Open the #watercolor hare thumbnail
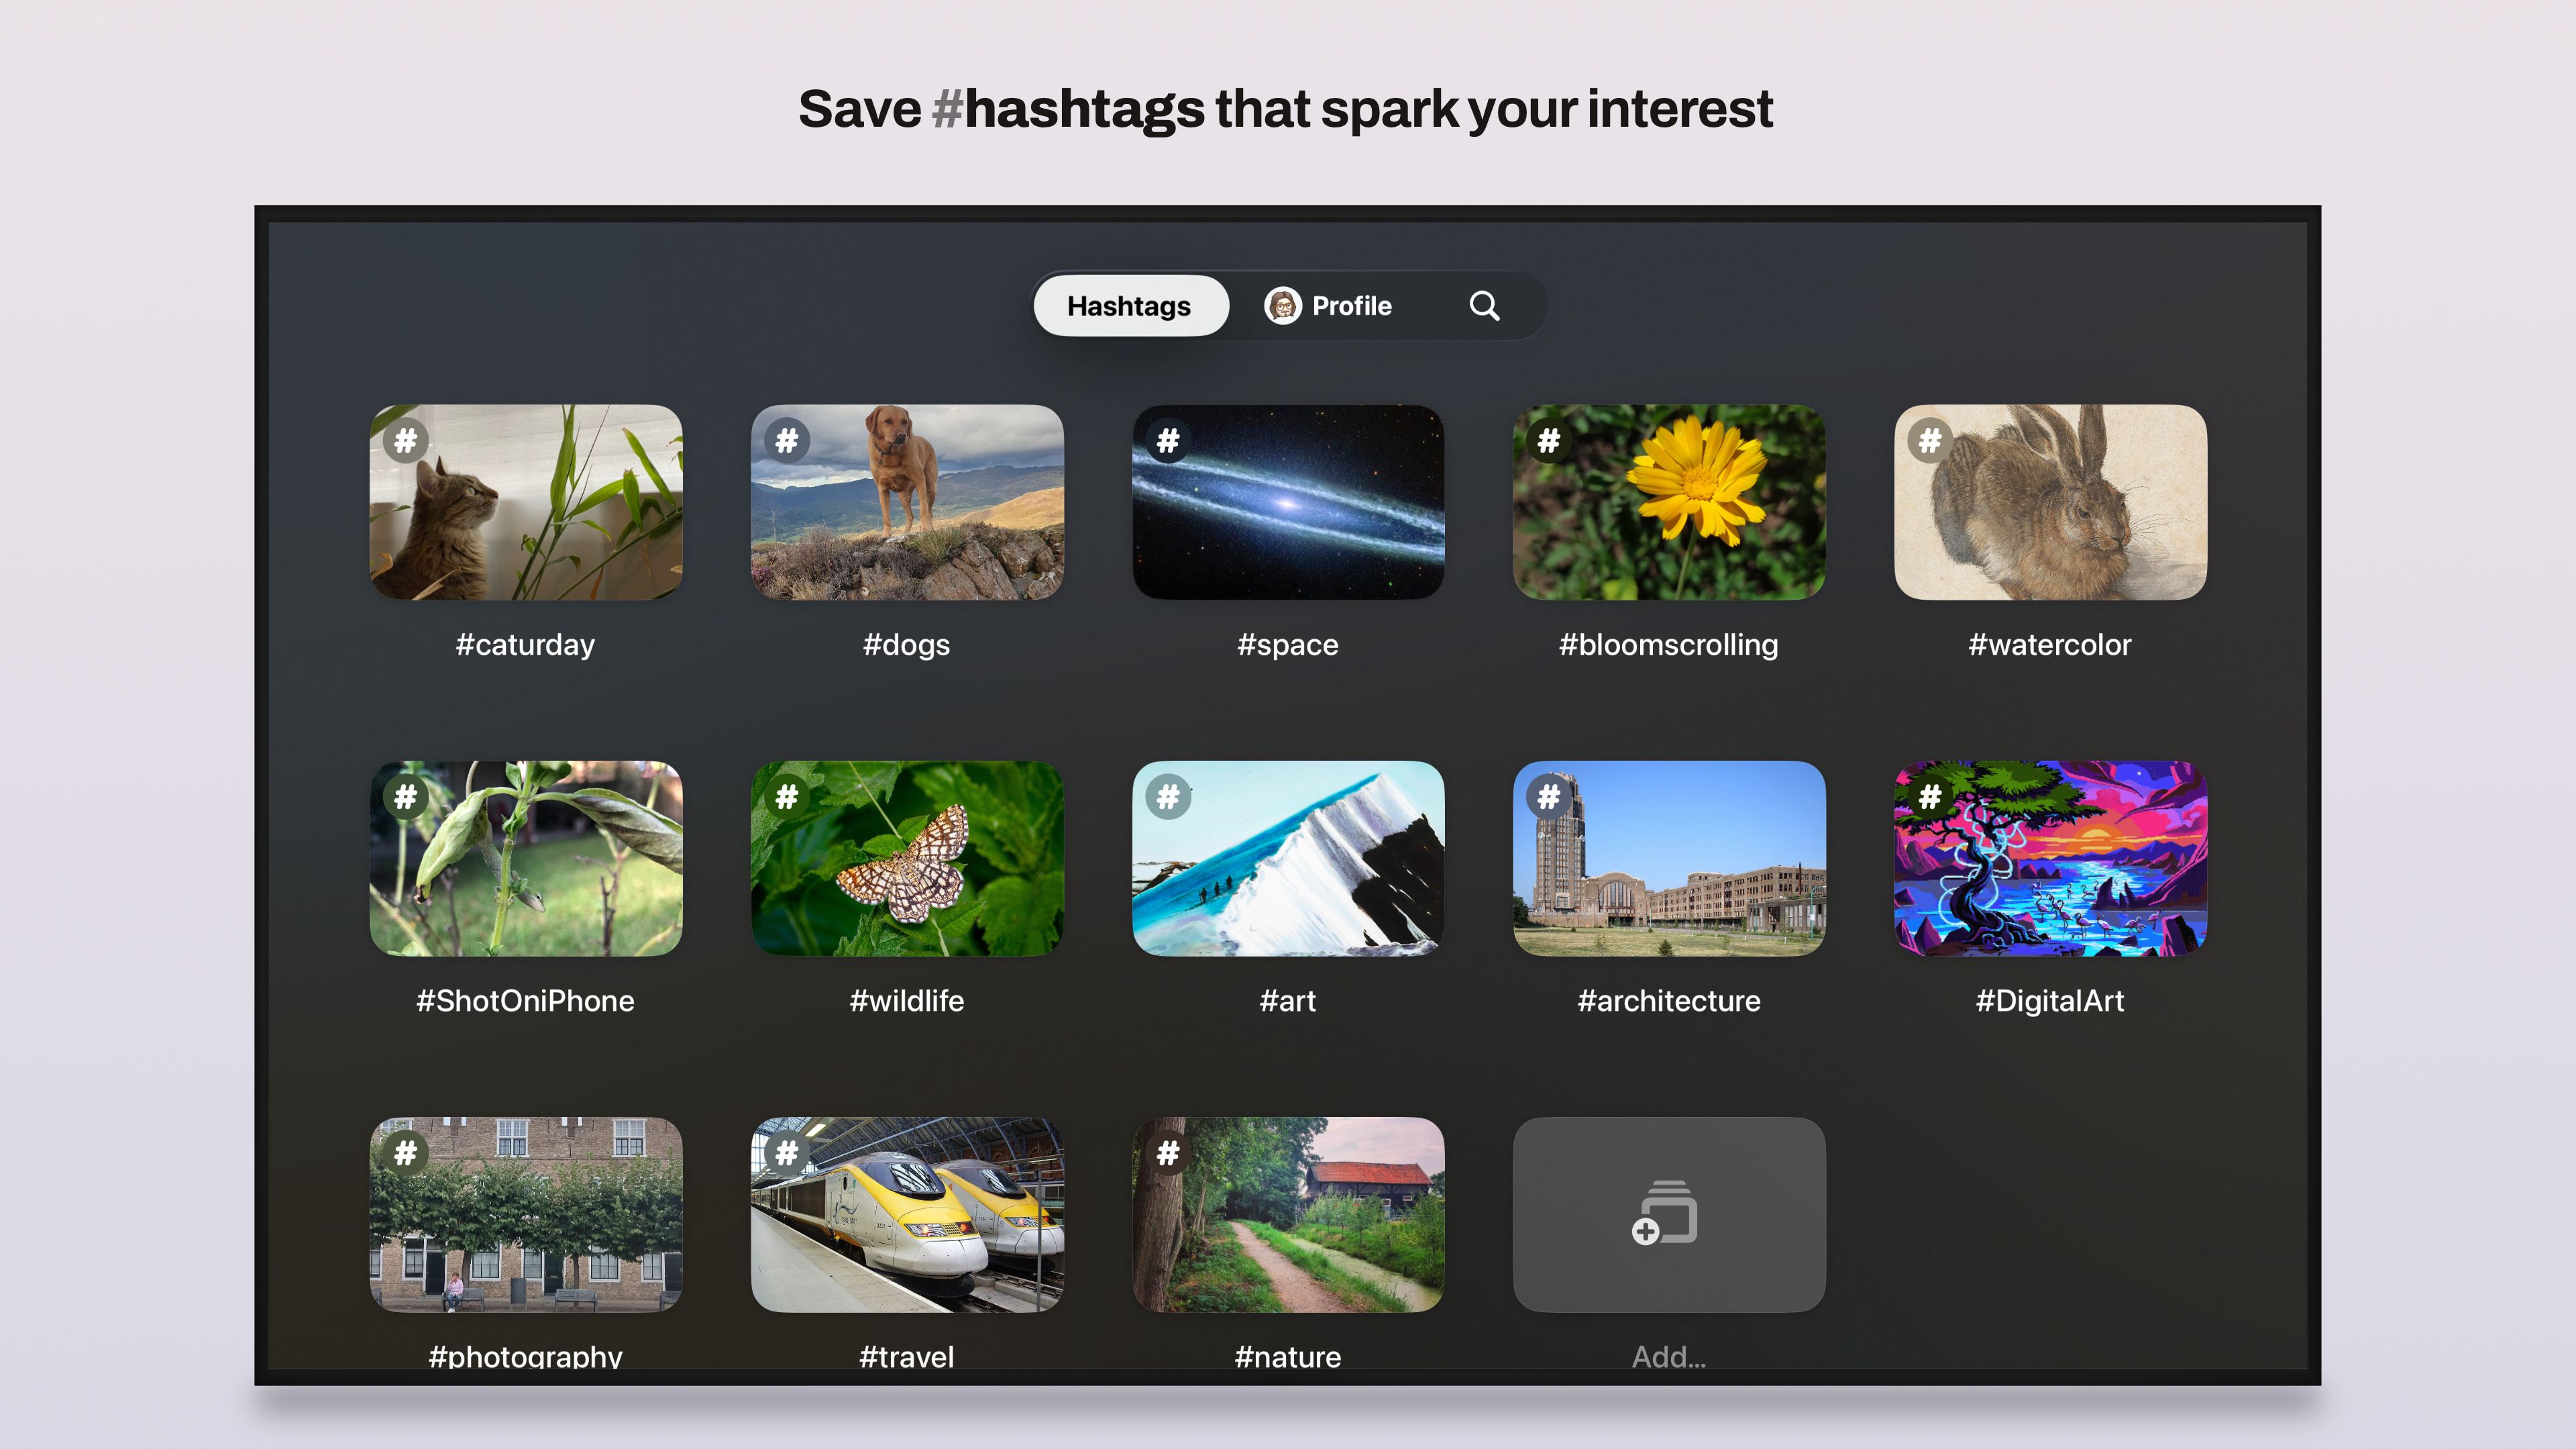Viewport: 2576px width, 1449px height. pos(2050,502)
